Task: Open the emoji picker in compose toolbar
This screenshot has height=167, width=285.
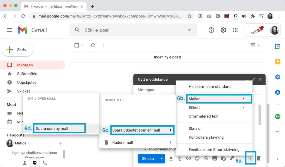Action: [197, 158]
